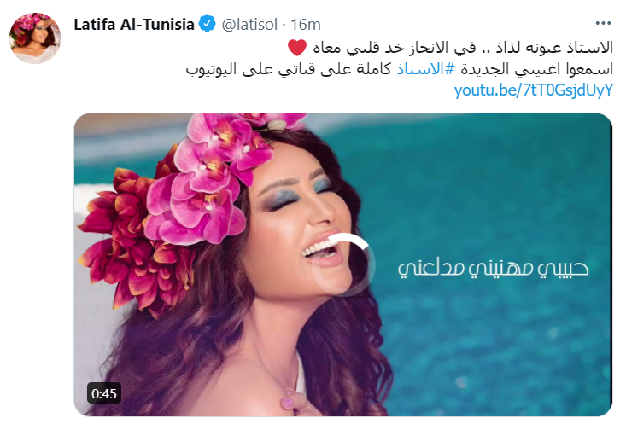Open Latifa Al-Tunisia's round profile avatar
The width and height of the screenshot is (626, 424).
coord(35,38)
